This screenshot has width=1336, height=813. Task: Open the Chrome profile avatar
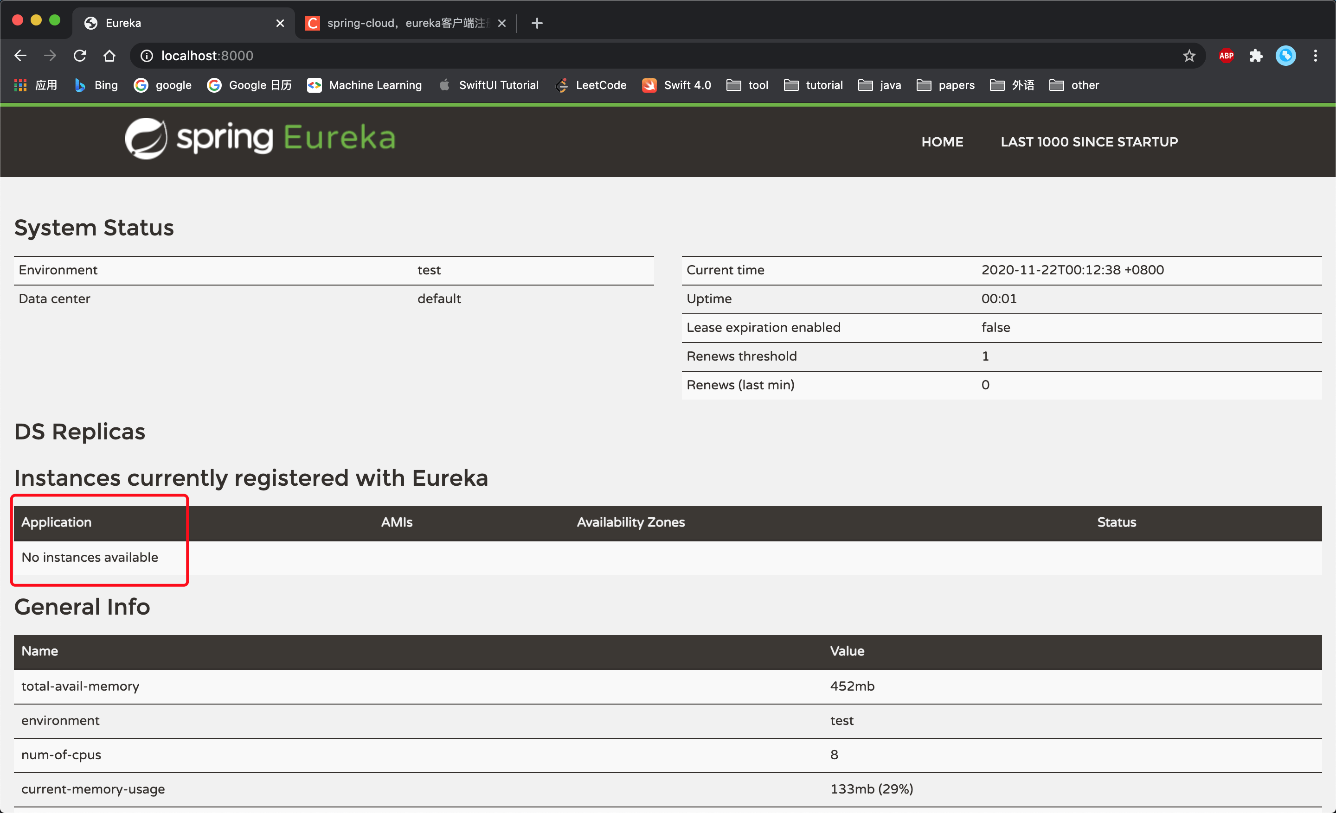coord(1285,56)
